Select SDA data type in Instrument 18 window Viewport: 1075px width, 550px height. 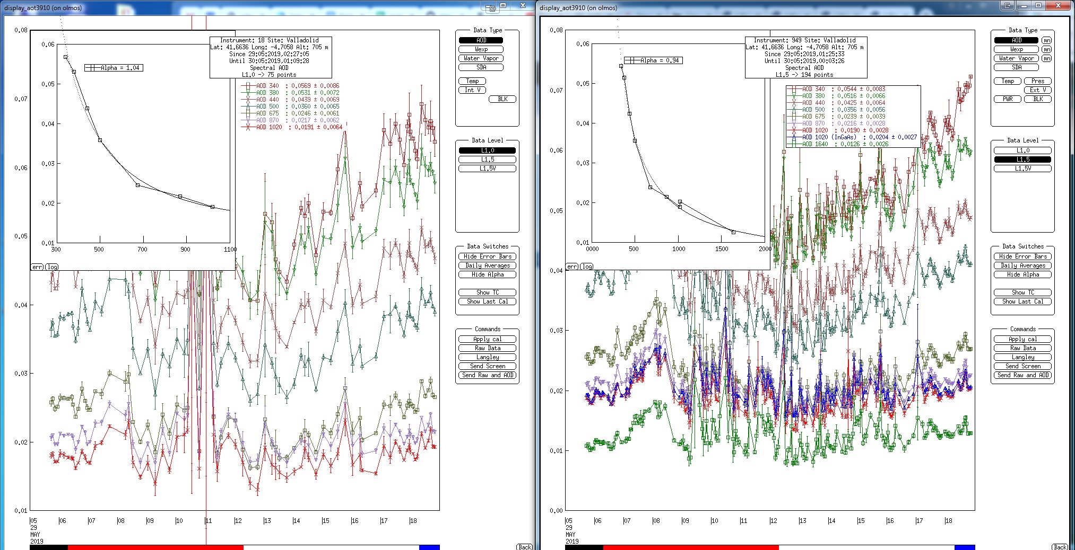point(481,67)
